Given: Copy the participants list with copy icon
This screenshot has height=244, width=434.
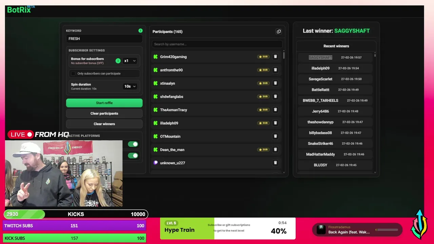Looking at the screenshot, I should tap(279, 32).
